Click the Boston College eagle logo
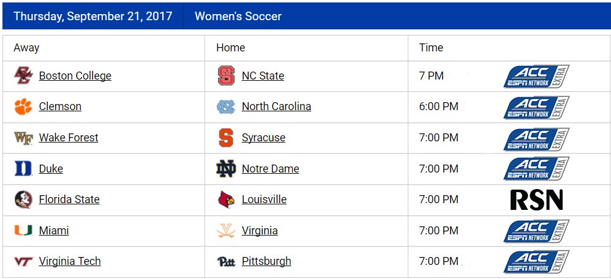Viewport: 611px width, 279px height. (23, 76)
